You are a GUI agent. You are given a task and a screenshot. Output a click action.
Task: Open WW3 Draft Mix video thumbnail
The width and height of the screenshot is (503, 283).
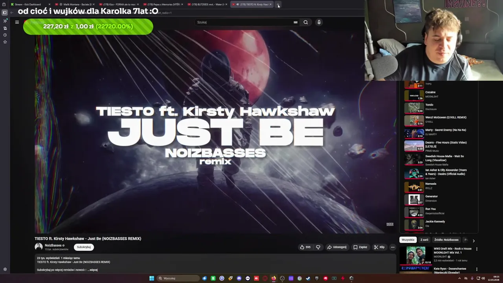(x=416, y=255)
